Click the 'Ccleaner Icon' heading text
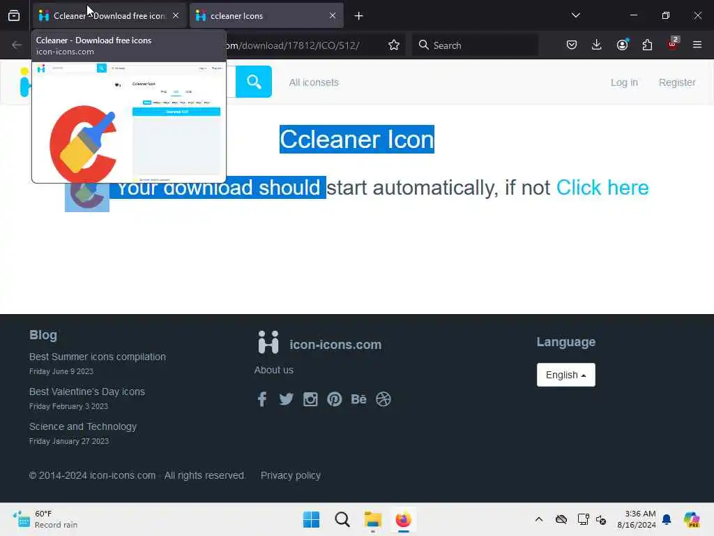Image resolution: width=714 pixels, height=536 pixels. click(356, 140)
